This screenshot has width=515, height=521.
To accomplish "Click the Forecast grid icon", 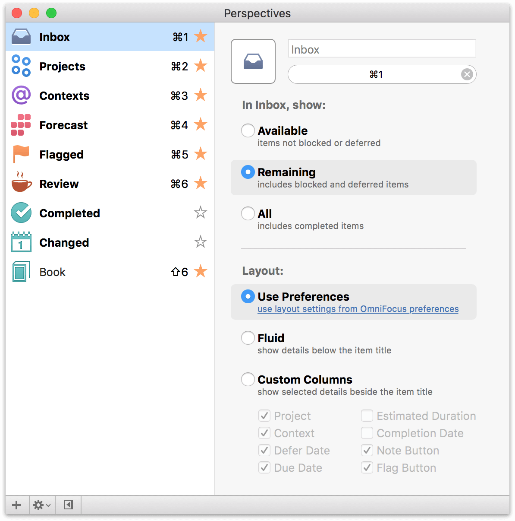I will [x=21, y=125].
